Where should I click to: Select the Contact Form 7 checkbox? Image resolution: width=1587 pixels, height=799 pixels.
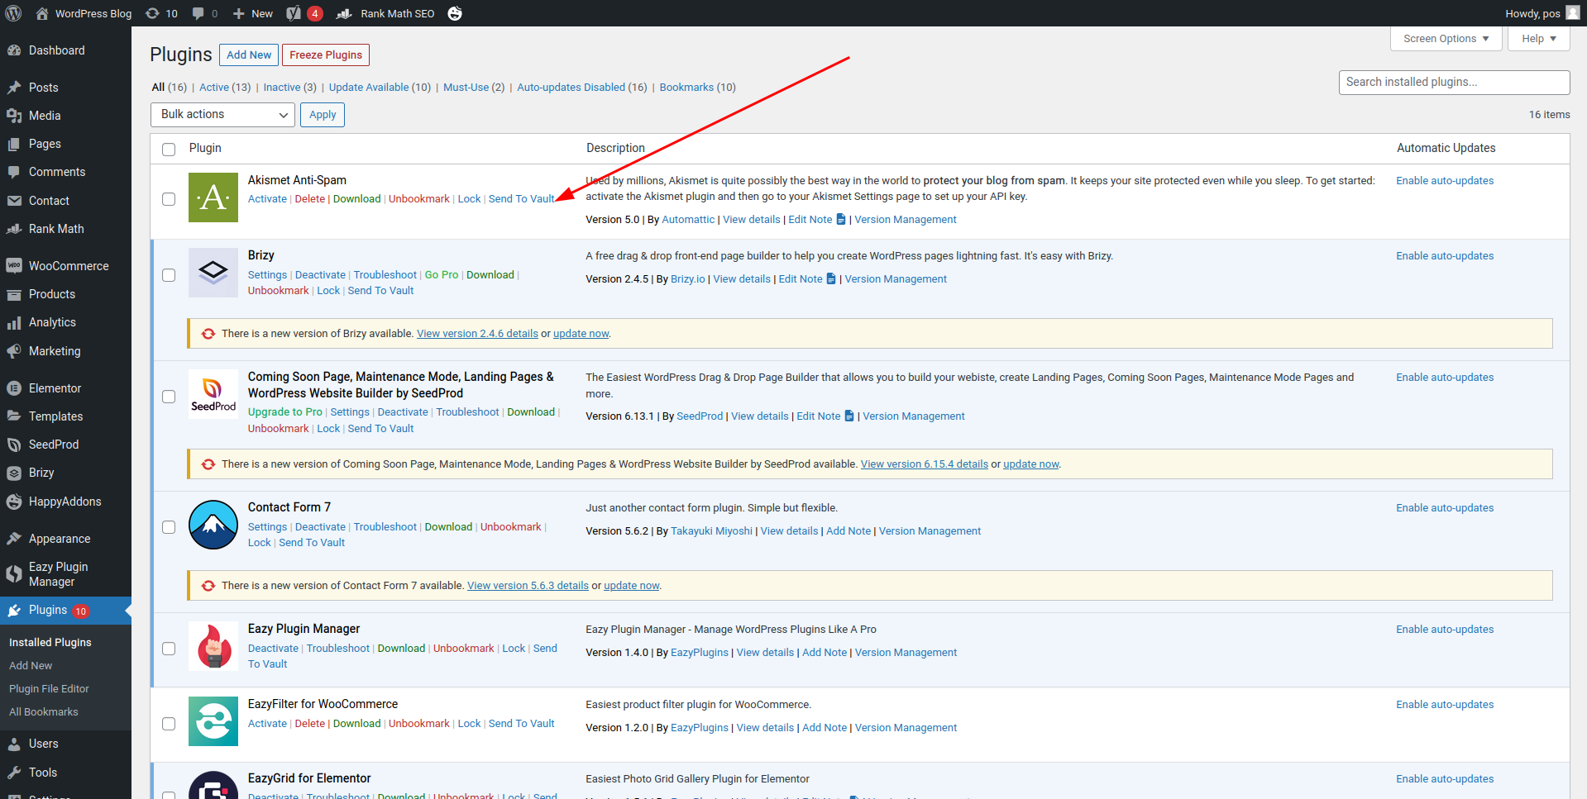coord(169,527)
